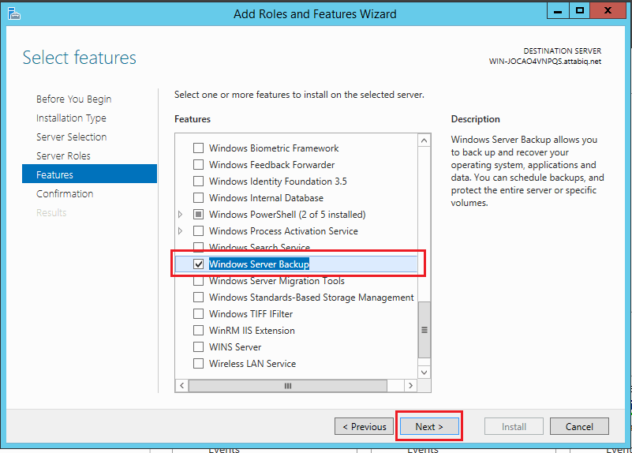The height and width of the screenshot is (453, 632).
Task: Close the Add Roles and Features Wizard
Action: pyautogui.click(x=608, y=11)
